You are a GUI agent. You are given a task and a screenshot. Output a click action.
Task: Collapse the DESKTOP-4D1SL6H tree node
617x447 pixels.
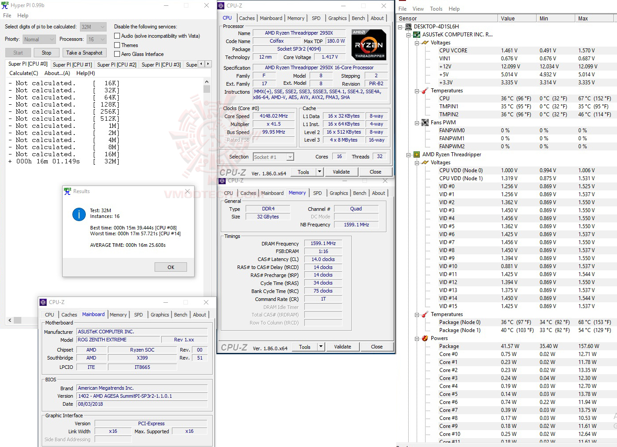401,27
